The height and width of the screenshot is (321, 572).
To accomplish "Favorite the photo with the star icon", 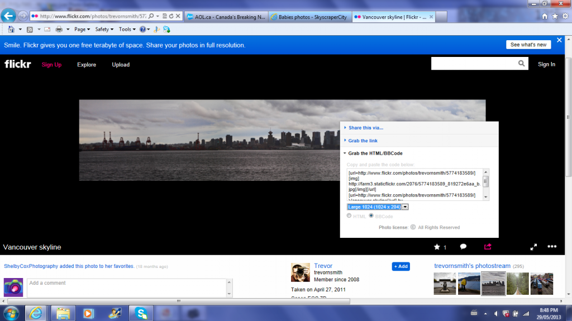I will coord(437,247).
